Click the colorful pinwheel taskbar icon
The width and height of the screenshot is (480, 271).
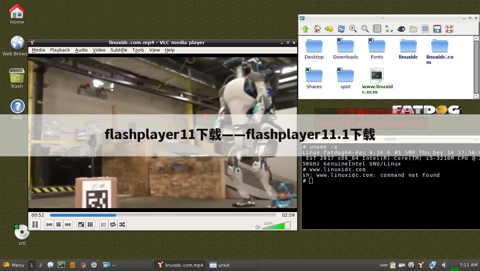pyautogui.click(x=83, y=265)
